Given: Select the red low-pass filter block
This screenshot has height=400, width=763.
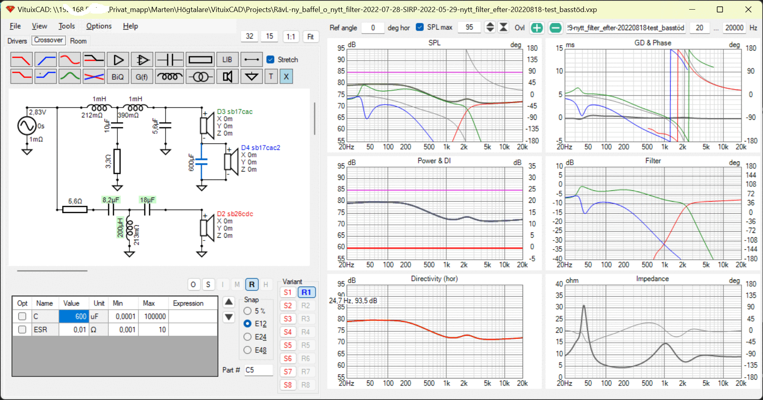Looking at the screenshot, I should coord(21,60).
